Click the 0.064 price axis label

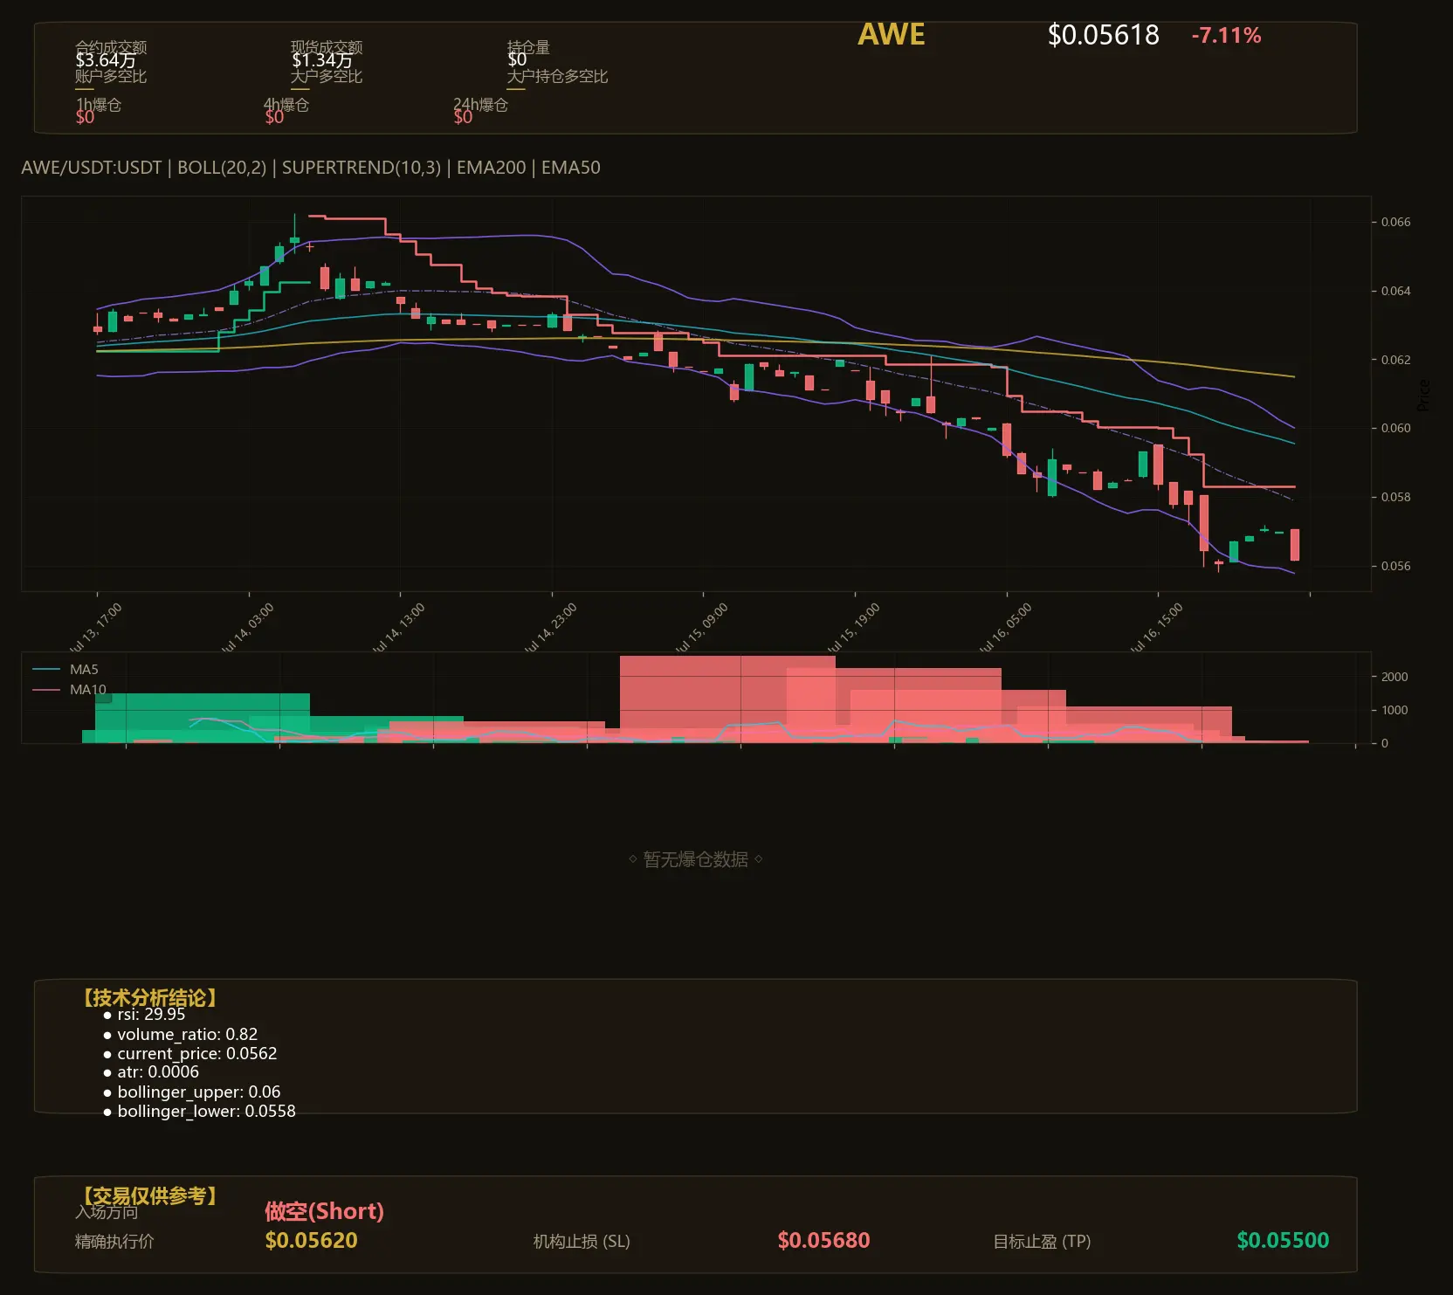point(1395,291)
